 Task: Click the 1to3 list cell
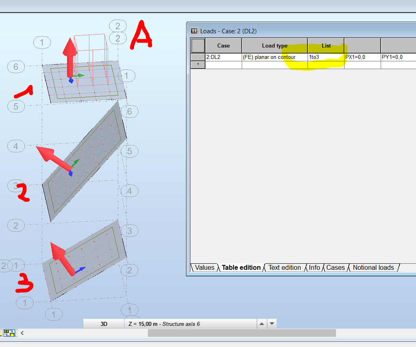pyautogui.click(x=326, y=57)
